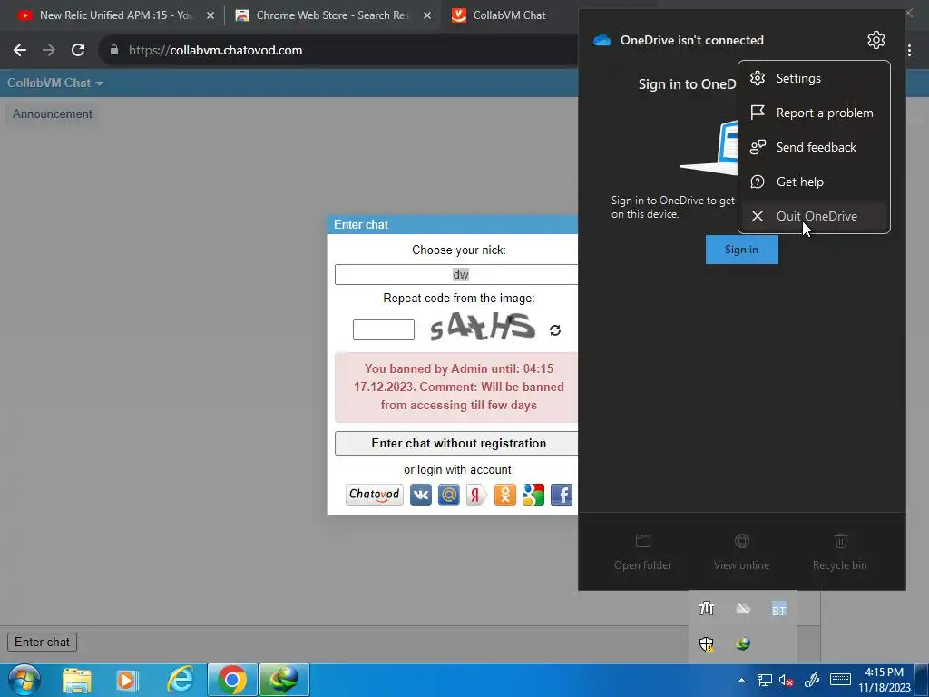Screen dimensions: 929x697
Task: Click the bottom Enter chat button
Action: pyautogui.click(x=42, y=642)
